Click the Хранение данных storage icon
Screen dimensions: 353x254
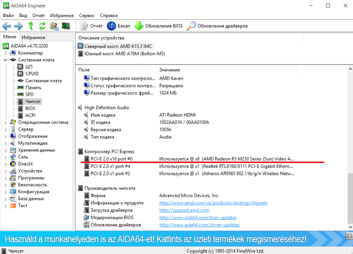(13, 150)
